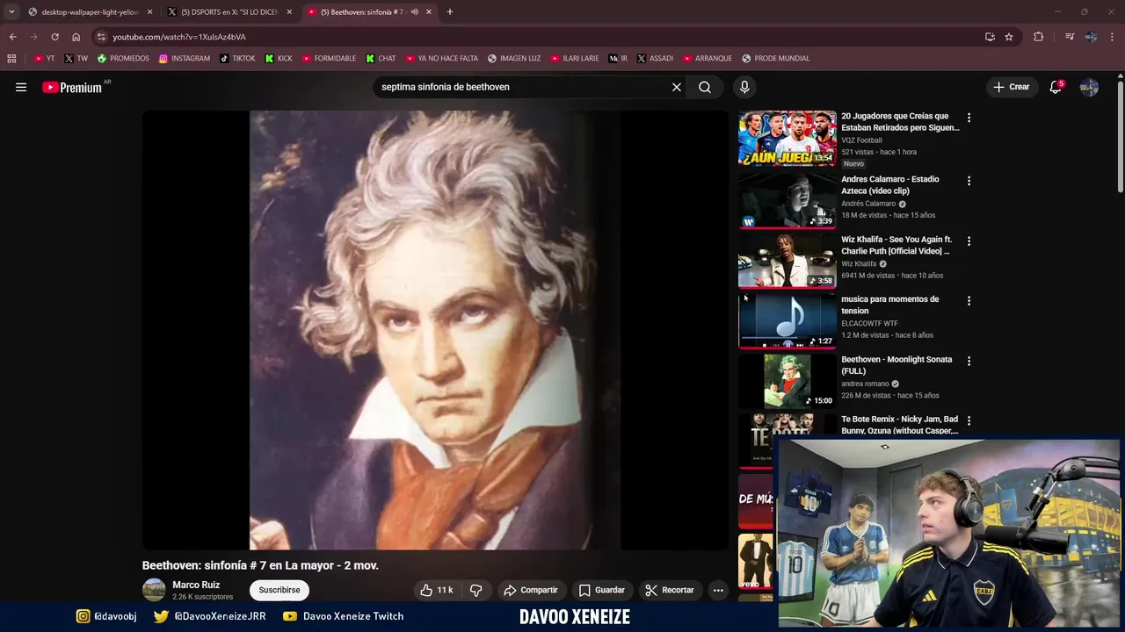1125x632 pixels.
Task: Click 'musica para momentos de tension' title
Action: point(890,305)
